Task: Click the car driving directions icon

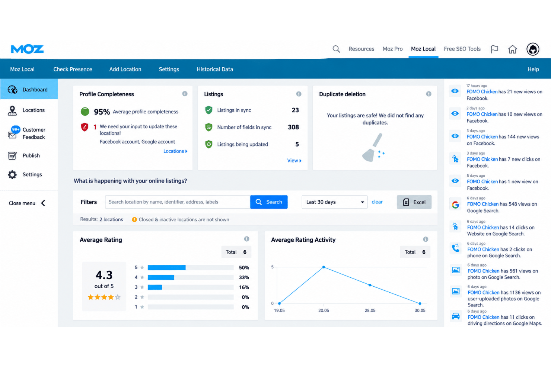Action: [456, 316]
